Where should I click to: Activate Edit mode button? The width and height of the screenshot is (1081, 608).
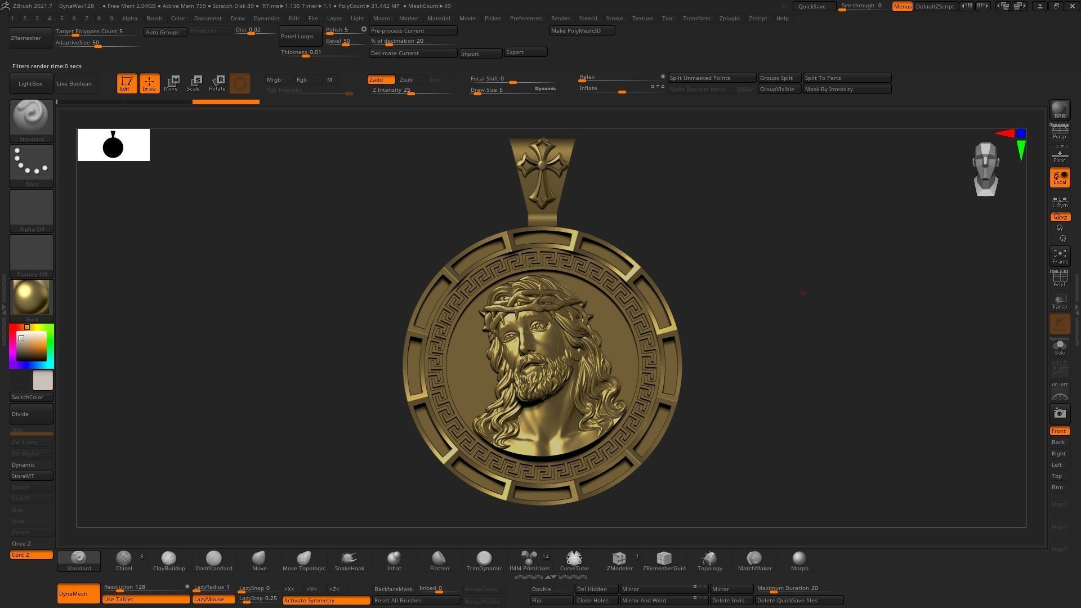click(x=127, y=83)
